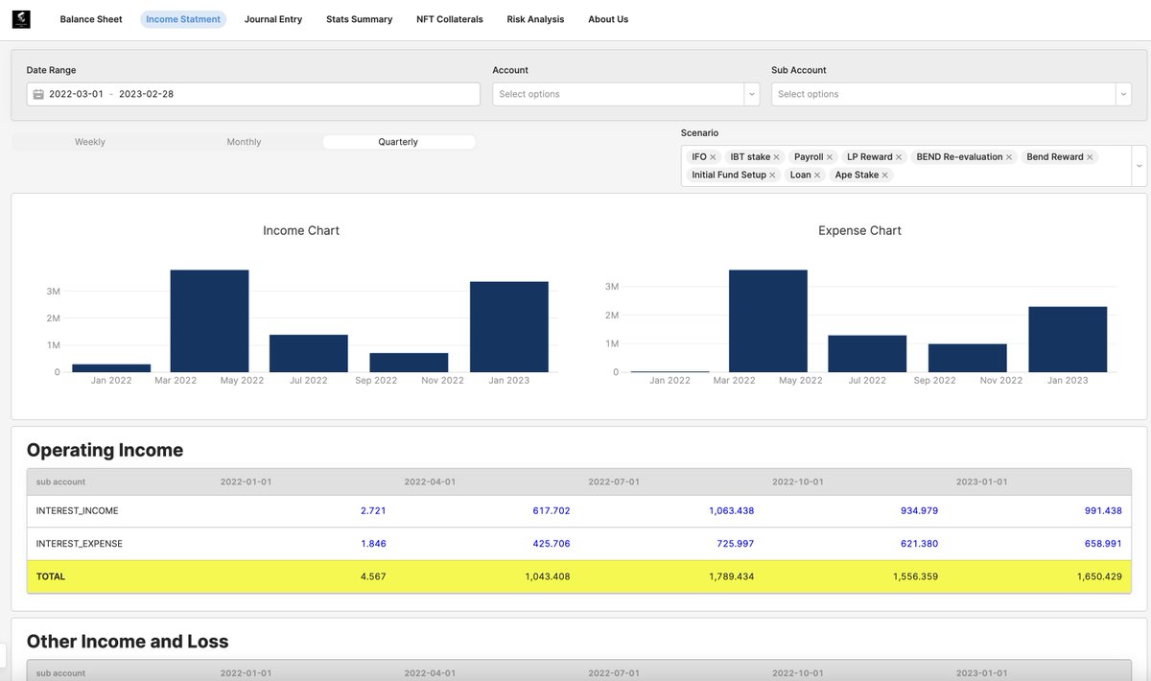Click the Expense Chart title

859,231
